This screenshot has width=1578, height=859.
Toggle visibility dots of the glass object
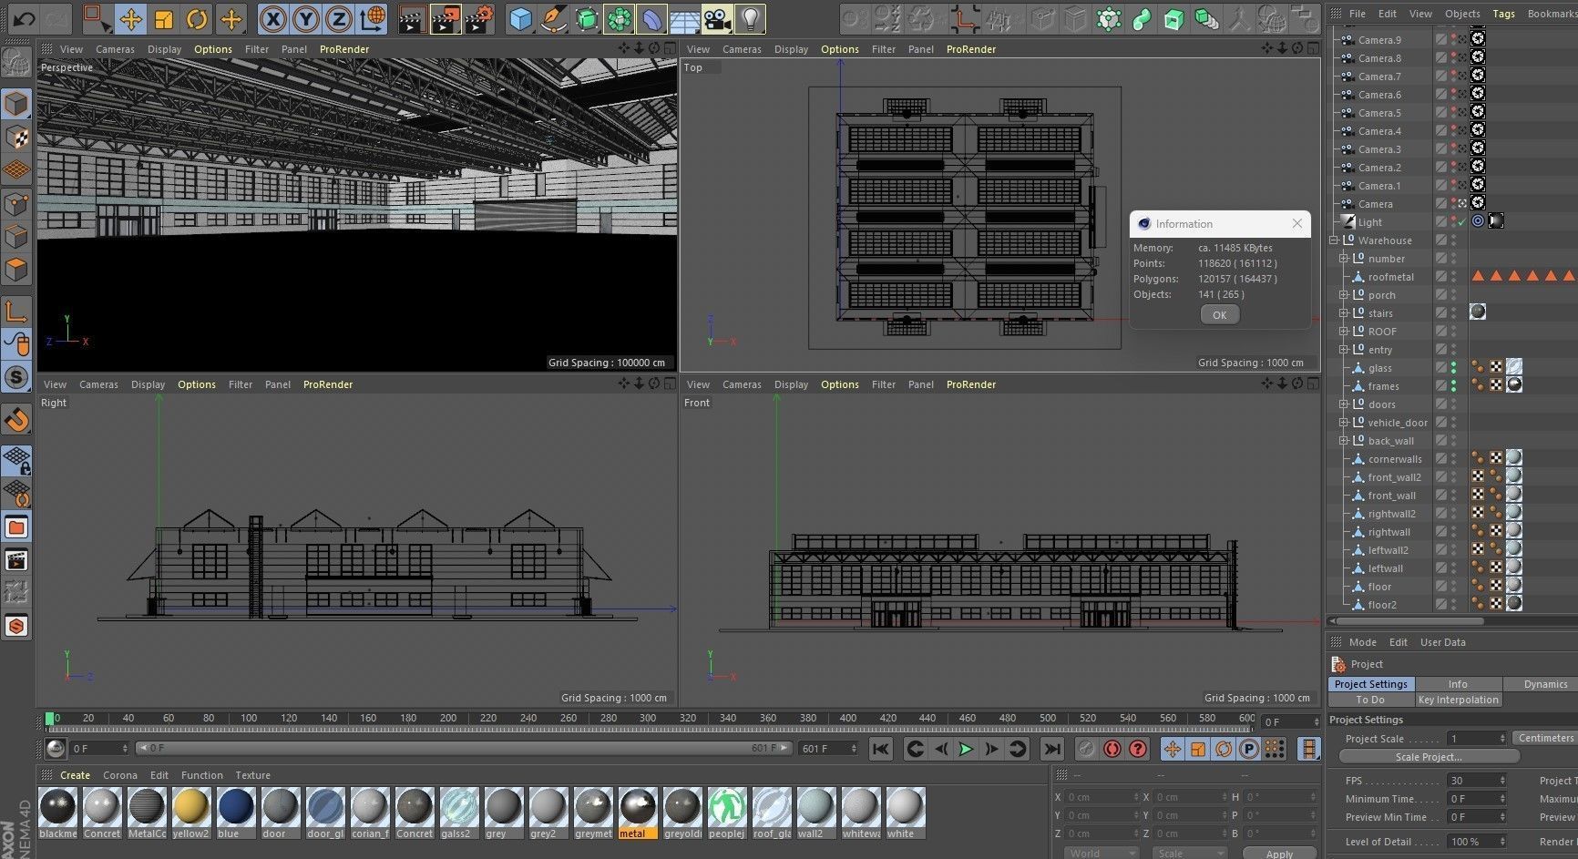(1453, 367)
